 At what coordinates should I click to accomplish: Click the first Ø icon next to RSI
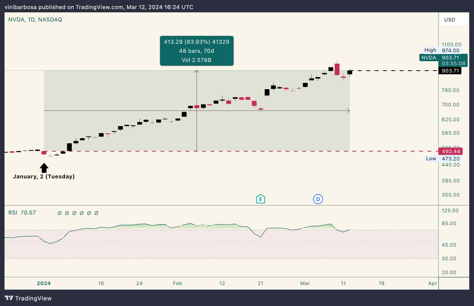pos(59,213)
